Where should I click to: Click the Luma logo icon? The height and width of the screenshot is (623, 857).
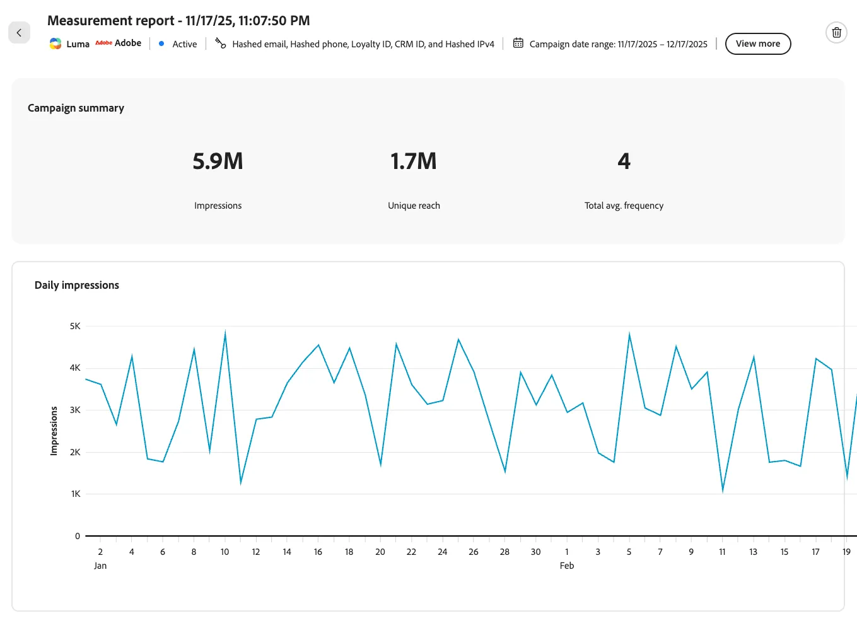(x=55, y=44)
